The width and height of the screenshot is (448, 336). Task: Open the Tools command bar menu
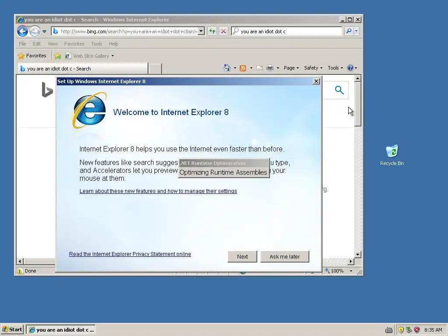pos(335,68)
